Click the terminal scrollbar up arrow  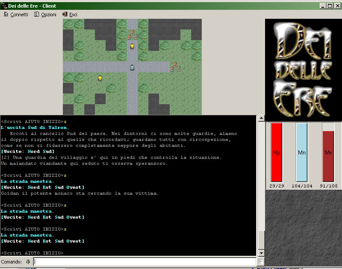[260, 119]
